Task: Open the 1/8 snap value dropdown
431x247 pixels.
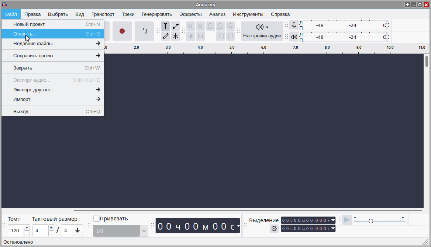Action: [x=144, y=231]
